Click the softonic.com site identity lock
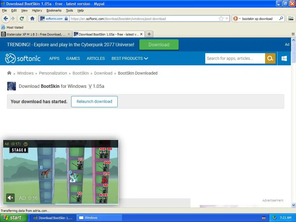The height and width of the screenshot is (222, 296). pyautogui.click(x=66, y=18)
